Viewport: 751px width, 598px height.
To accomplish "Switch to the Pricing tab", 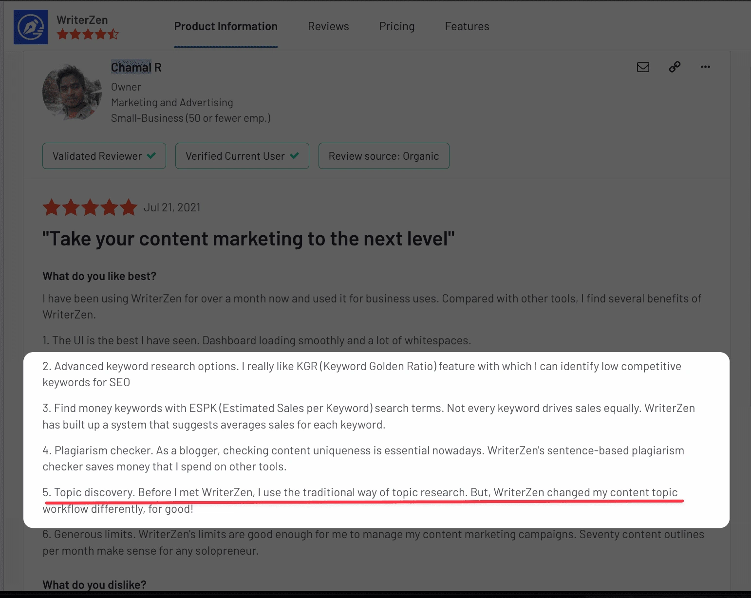I will tap(397, 26).
